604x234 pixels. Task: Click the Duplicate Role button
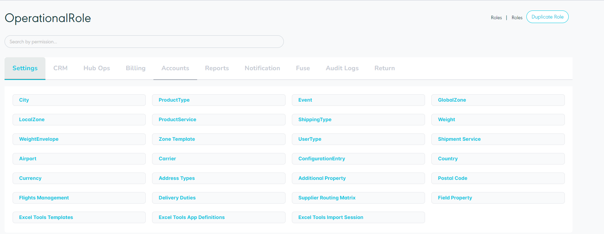547,17
